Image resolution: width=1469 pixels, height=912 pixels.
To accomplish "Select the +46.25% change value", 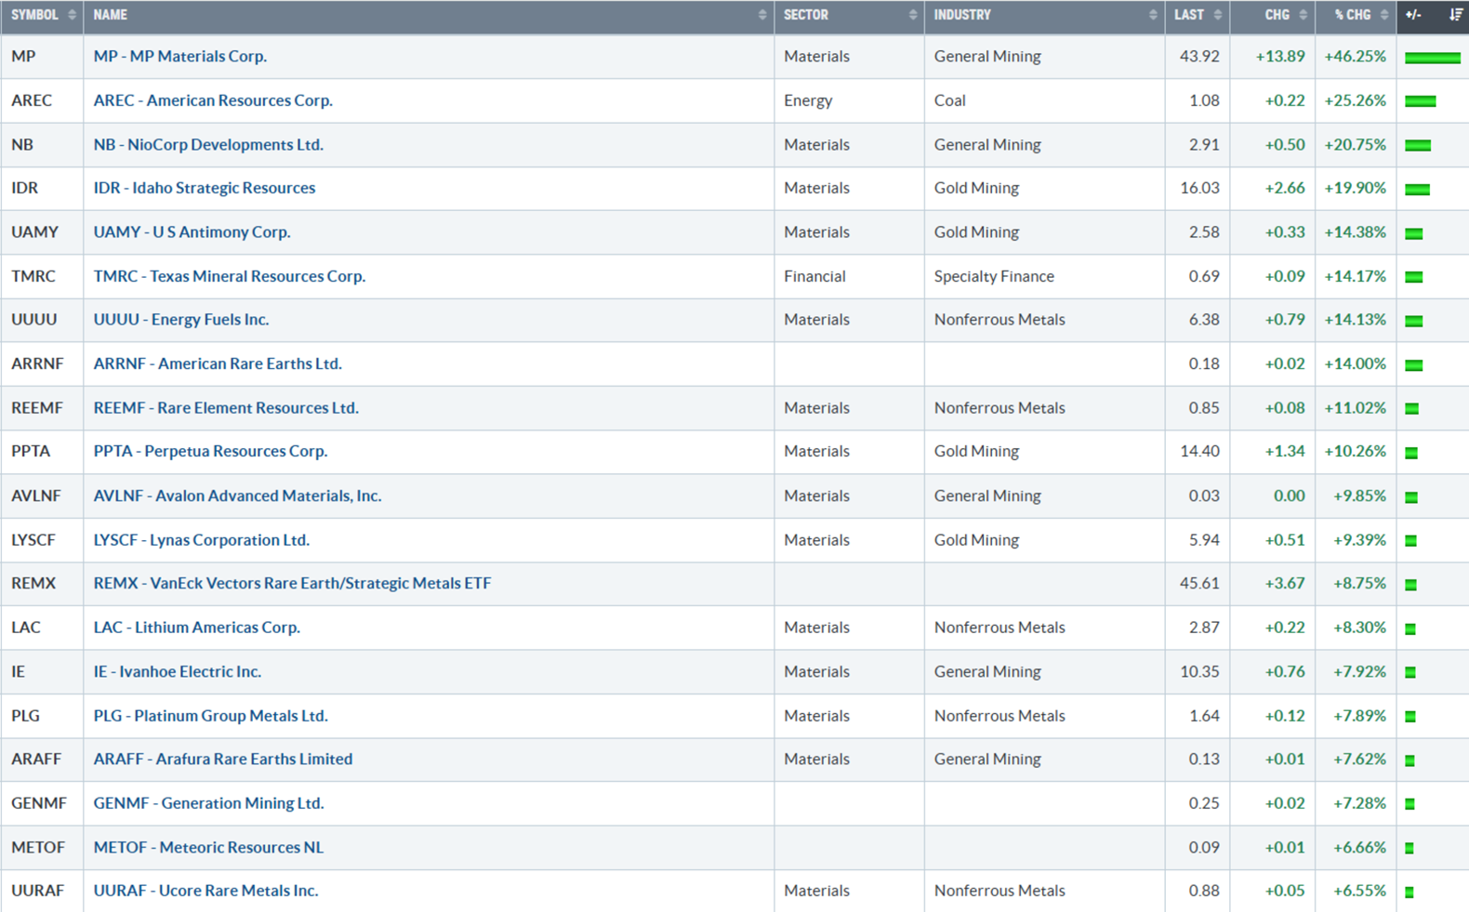I will click(1356, 56).
